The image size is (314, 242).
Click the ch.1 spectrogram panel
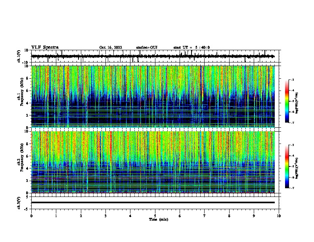[153, 96]
